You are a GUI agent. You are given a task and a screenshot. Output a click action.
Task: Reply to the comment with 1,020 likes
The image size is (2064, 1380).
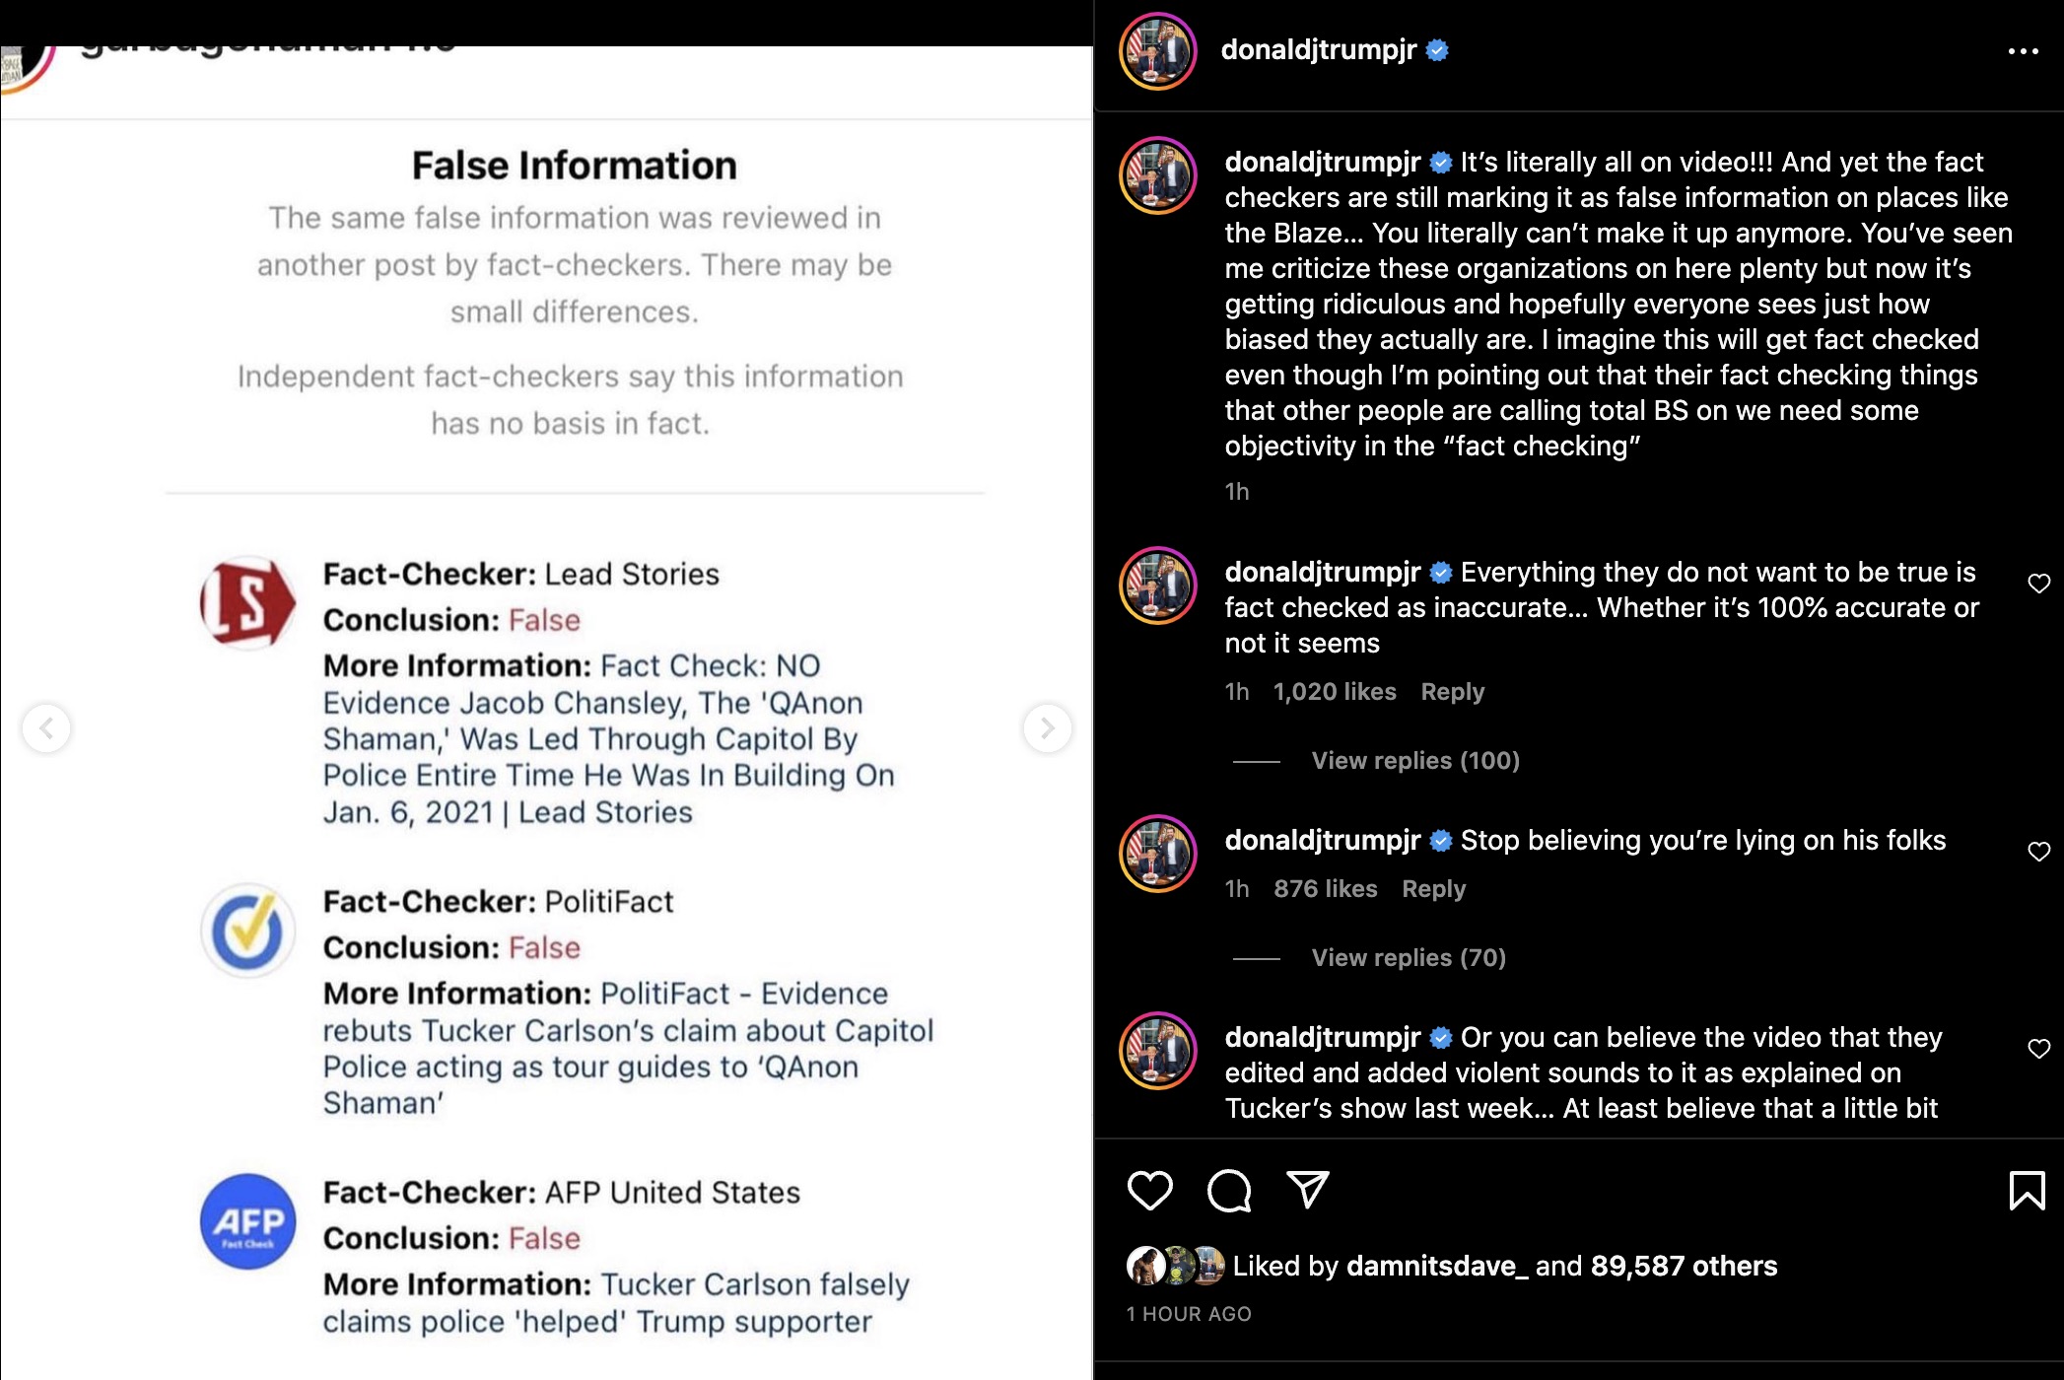coord(1452,692)
